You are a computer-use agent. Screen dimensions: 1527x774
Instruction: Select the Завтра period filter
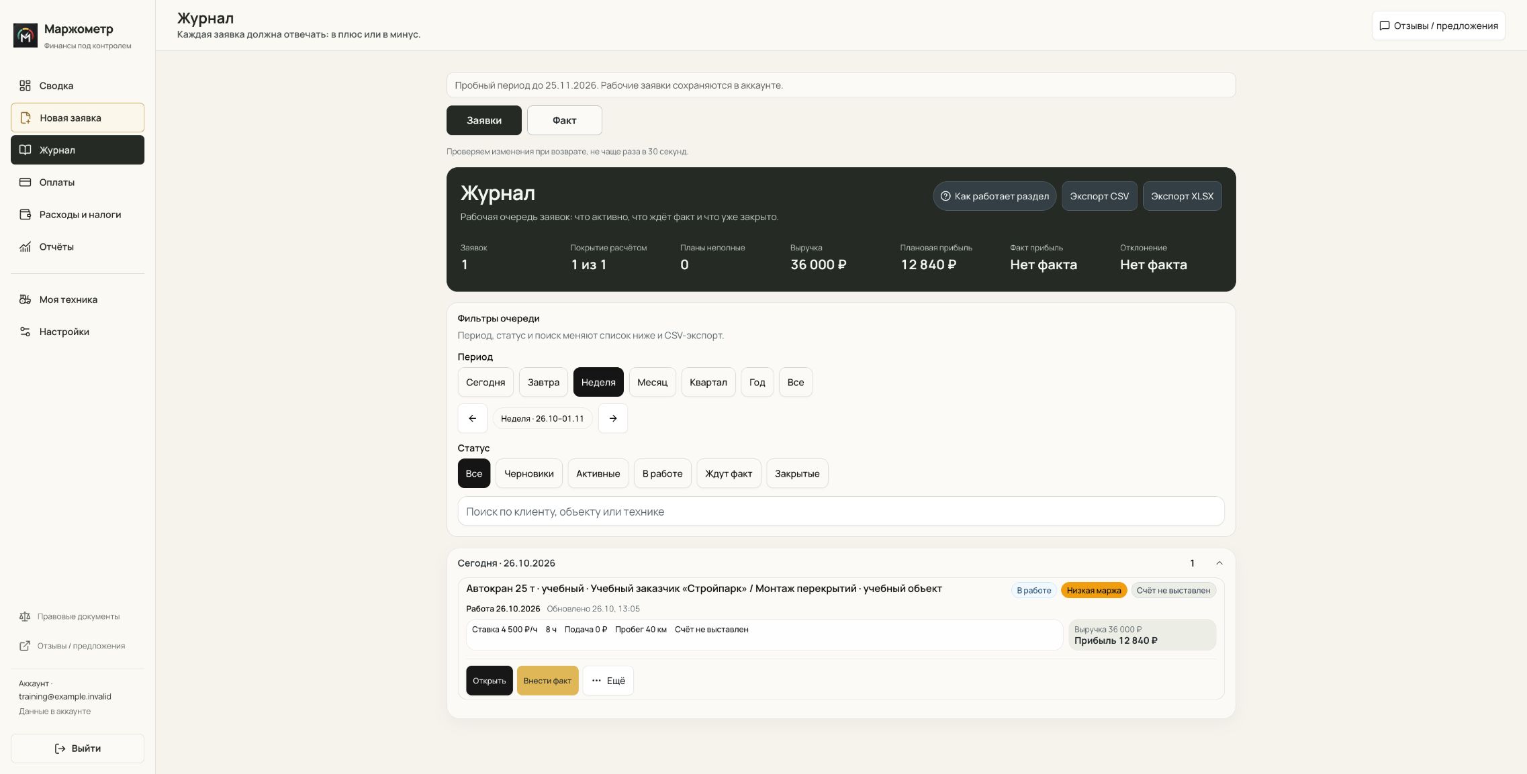coord(543,382)
